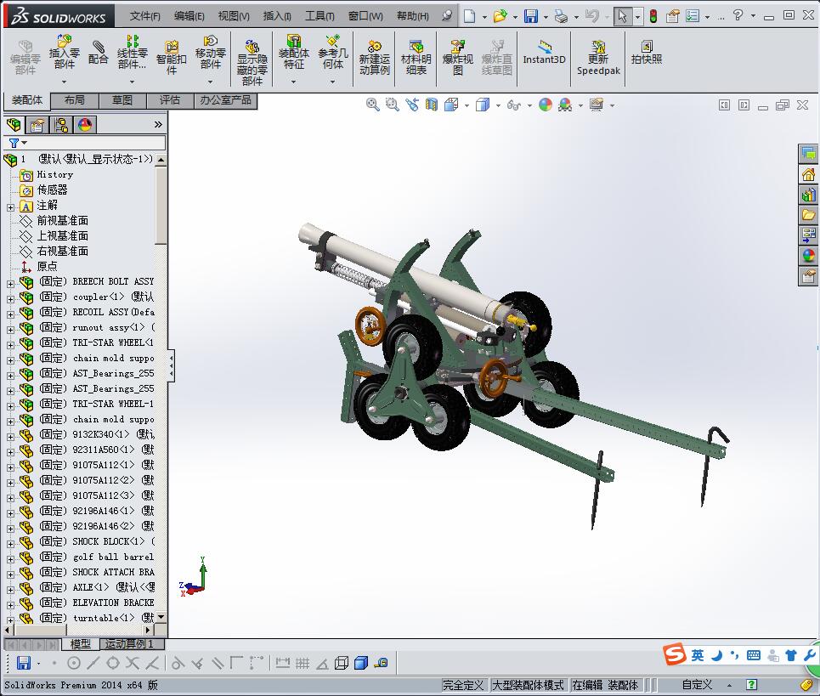Take a 拍快照 snapshot

click(647, 53)
